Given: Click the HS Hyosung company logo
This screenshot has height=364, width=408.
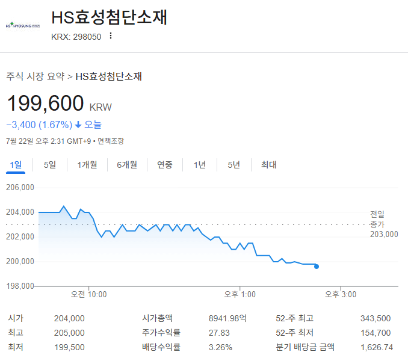Looking at the screenshot, I should point(23,25).
